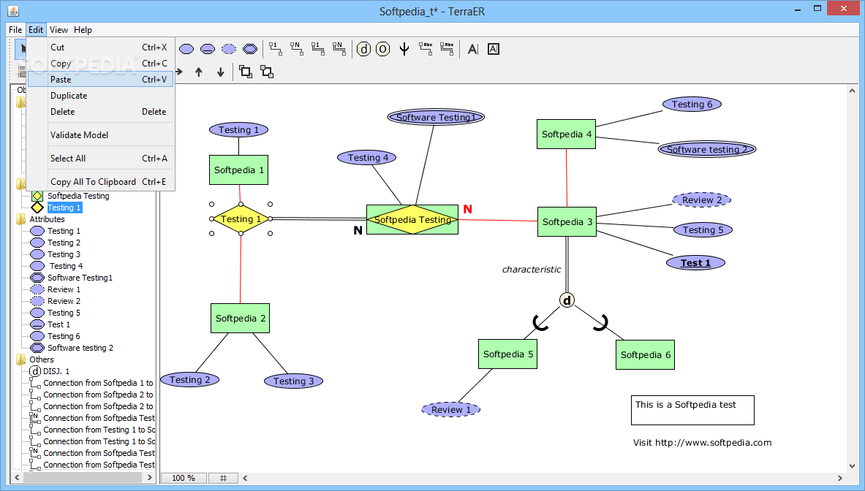This screenshot has width=865, height=491.
Task: Pick the double-line Abc labeled connection tool
Action: click(447, 49)
